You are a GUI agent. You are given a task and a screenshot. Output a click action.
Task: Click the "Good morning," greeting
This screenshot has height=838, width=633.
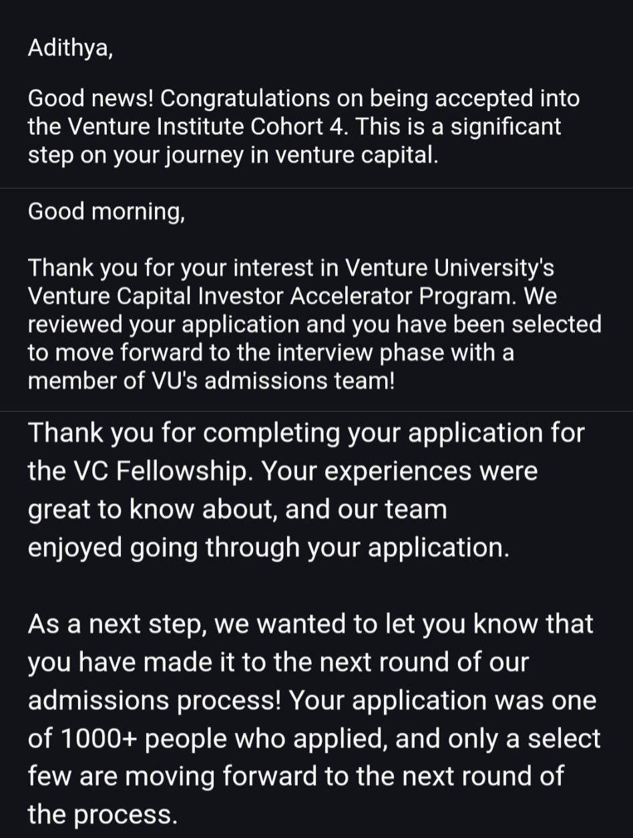click(x=106, y=212)
